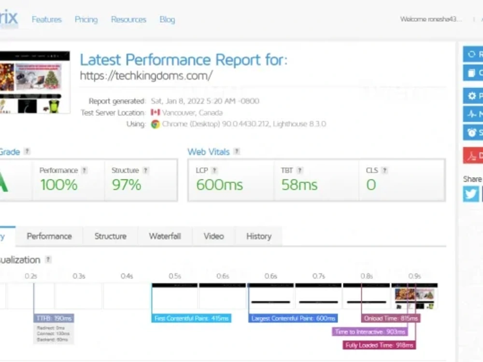The image size is (483, 362).
Task: Click the blue re-test refresh icon button
Action: click(473, 55)
